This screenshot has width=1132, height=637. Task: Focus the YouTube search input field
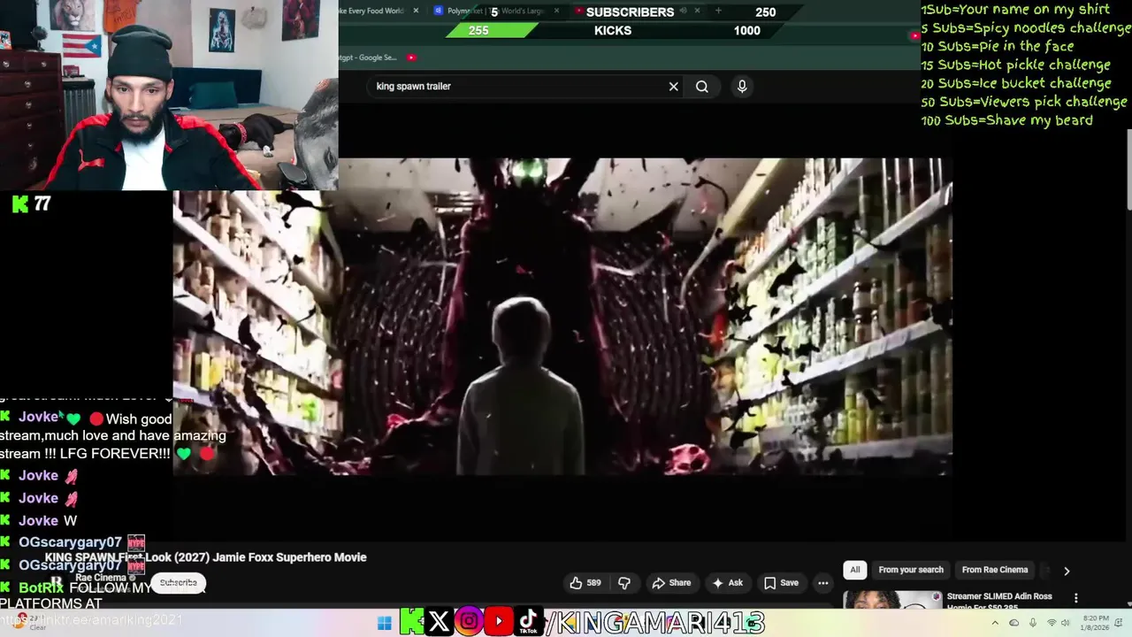point(517,87)
